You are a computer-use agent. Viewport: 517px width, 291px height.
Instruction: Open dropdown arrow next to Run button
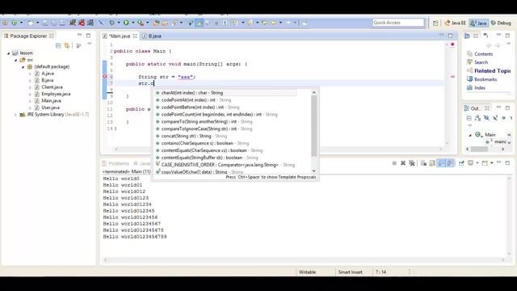pos(132,23)
